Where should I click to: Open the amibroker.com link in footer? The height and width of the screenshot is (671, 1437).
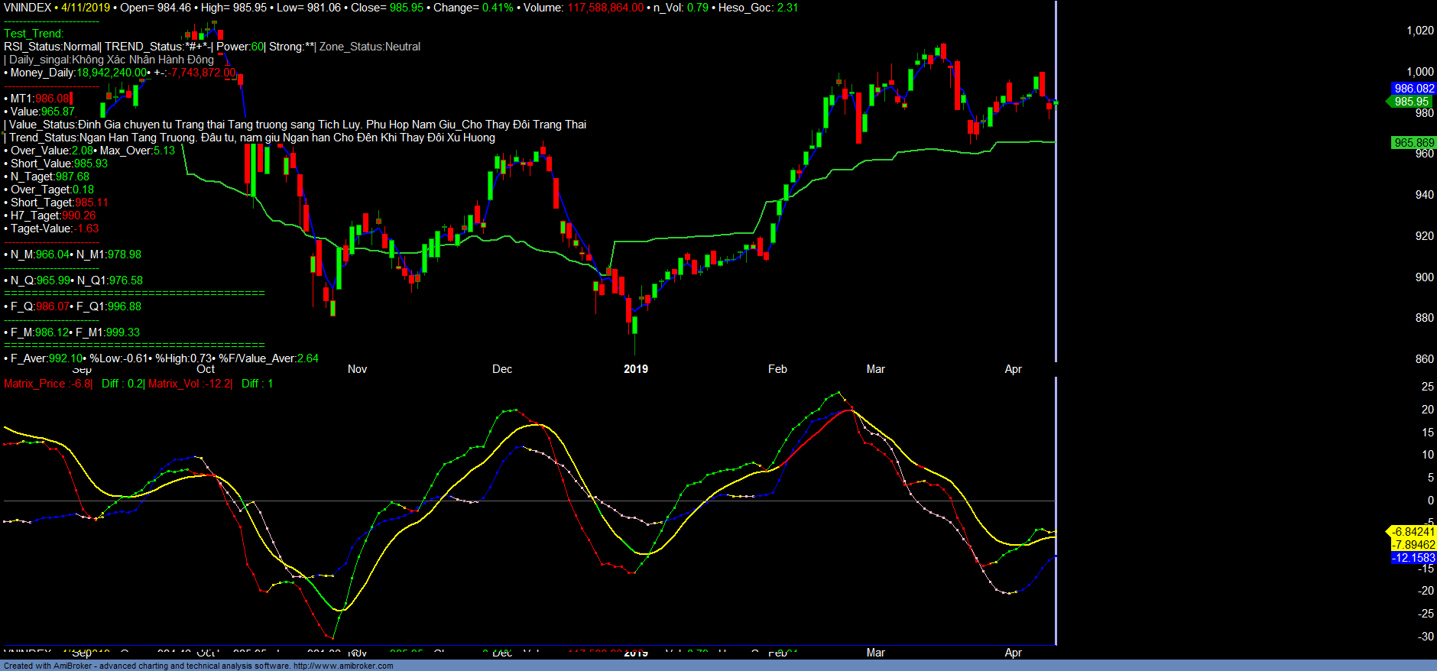(343, 666)
